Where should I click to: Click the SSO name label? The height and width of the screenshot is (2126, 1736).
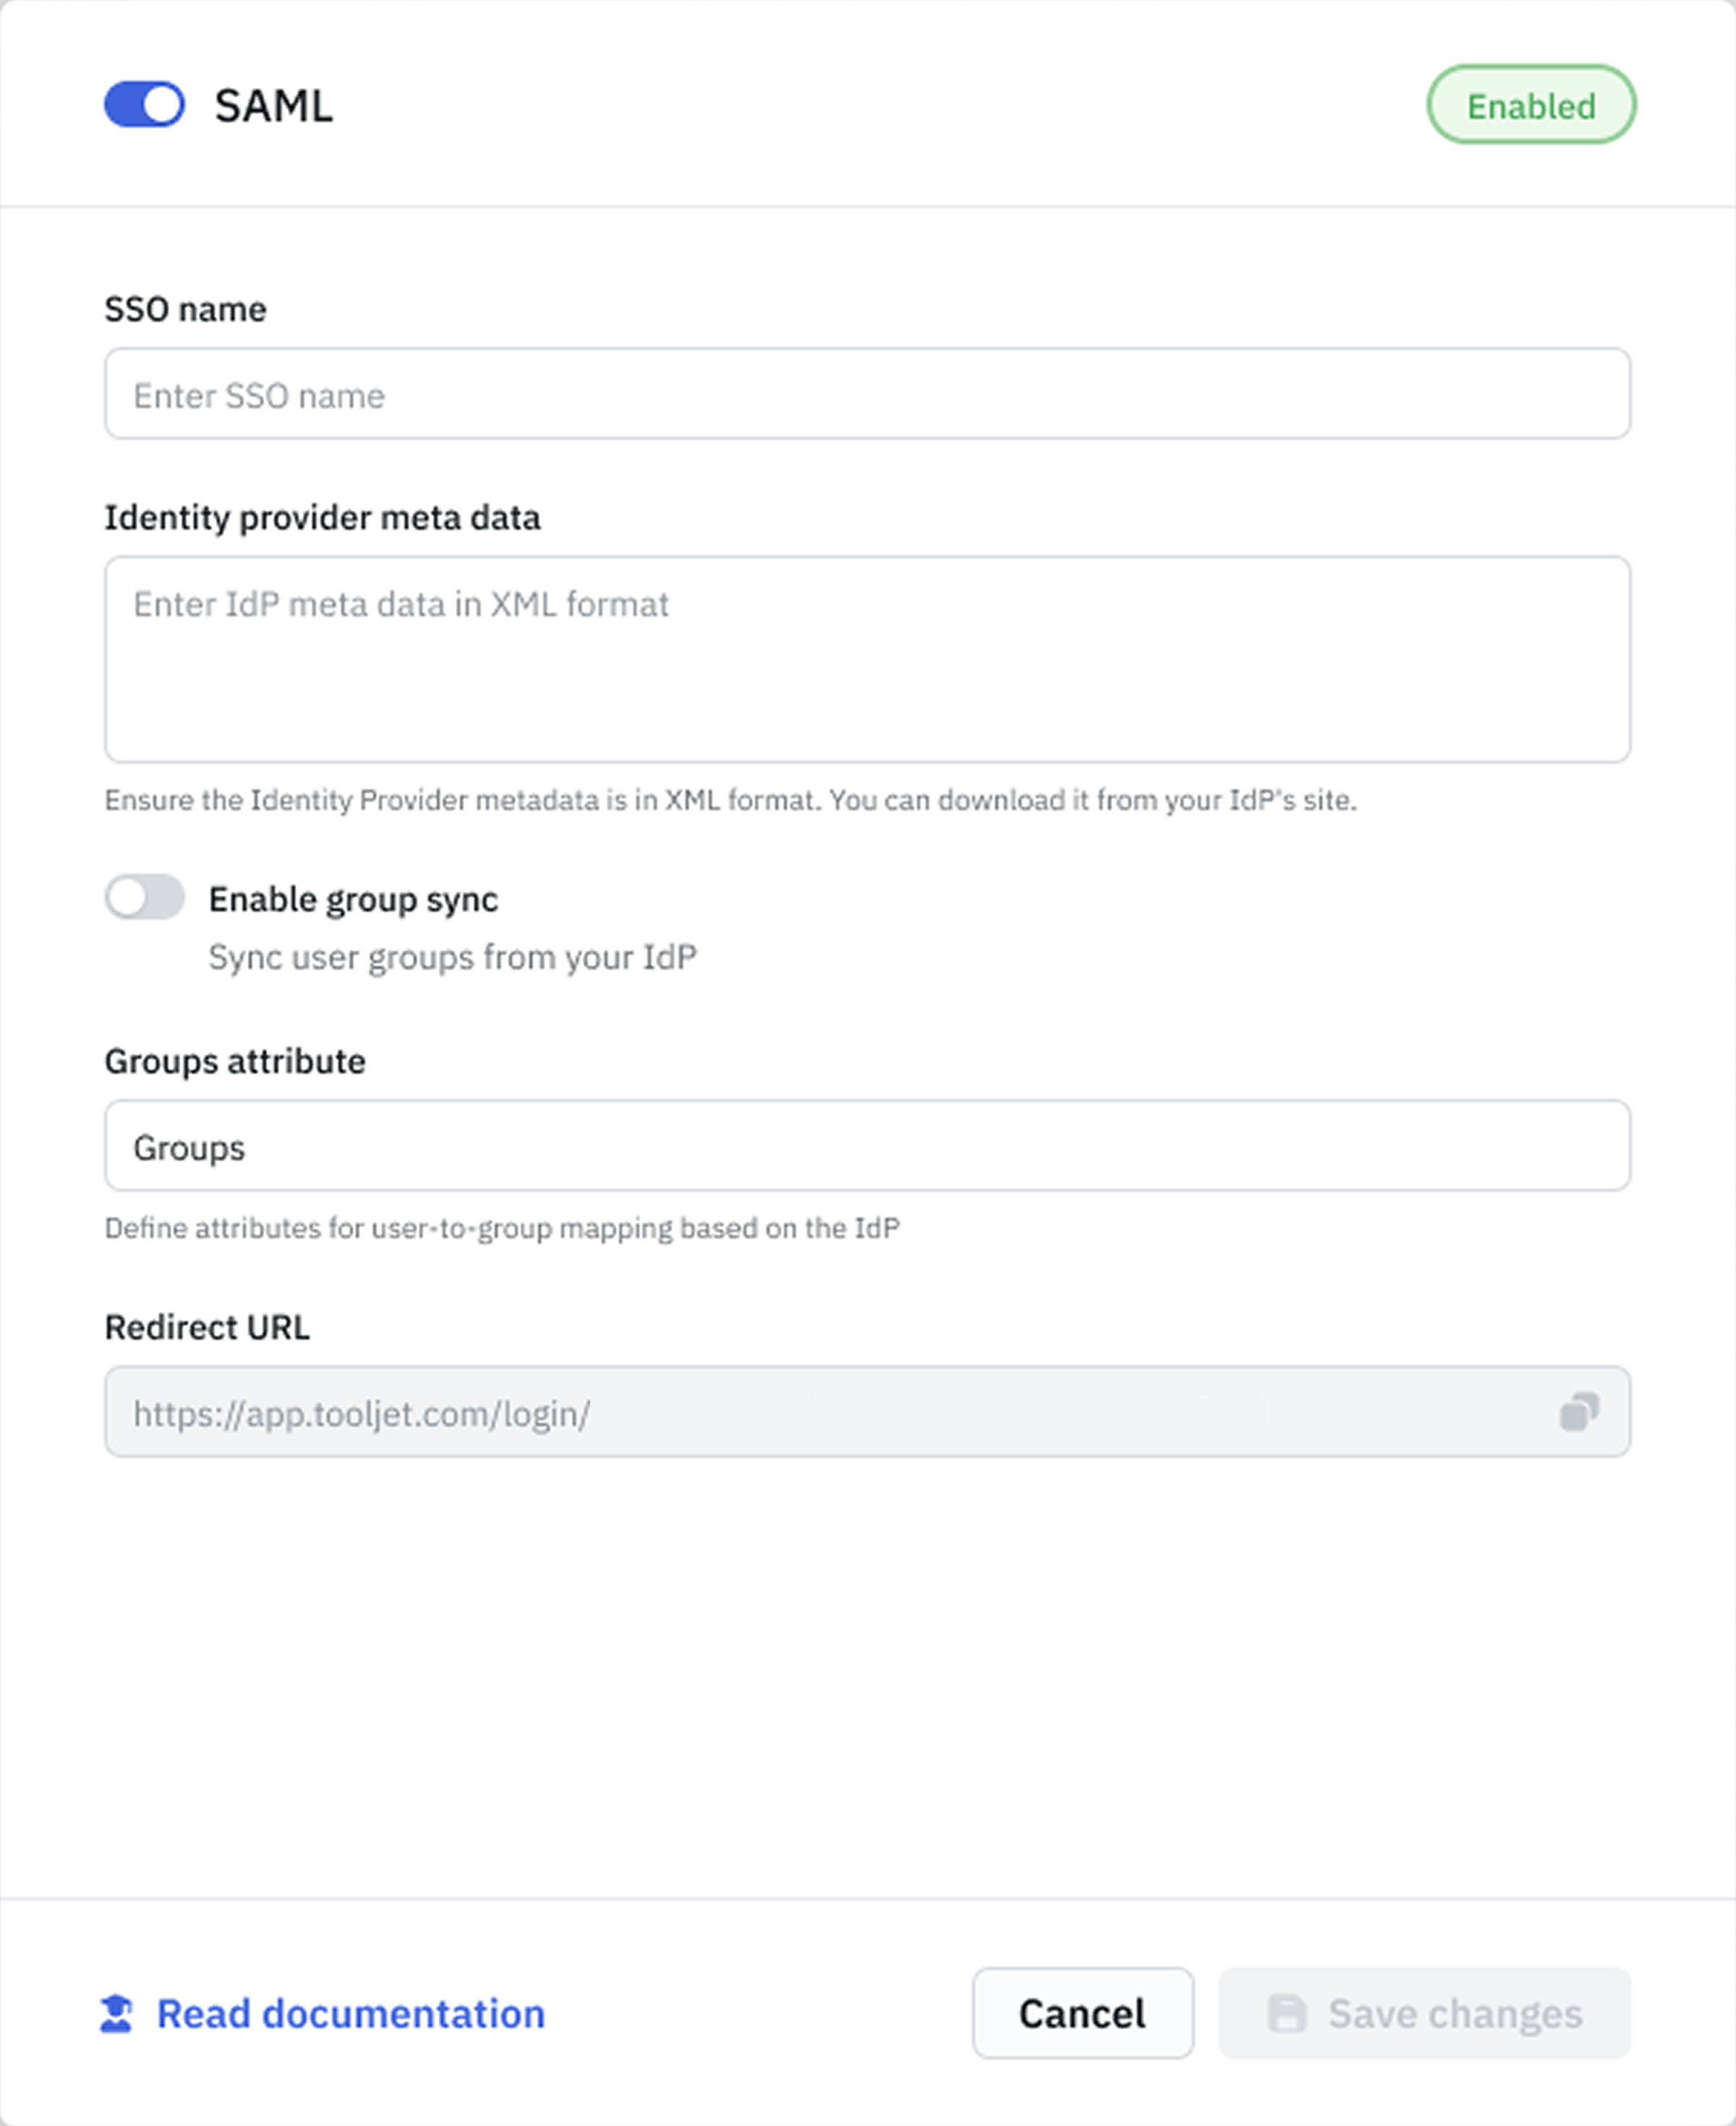[x=186, y=309]
